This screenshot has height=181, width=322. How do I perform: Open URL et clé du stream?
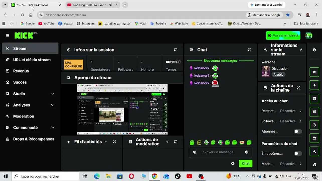[x=30, y=60]
